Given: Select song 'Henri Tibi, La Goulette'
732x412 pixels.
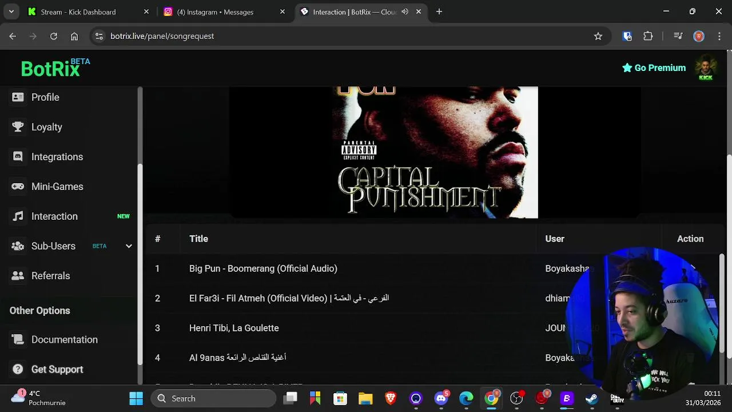Looking at the screenshot, I should [234, 328].
